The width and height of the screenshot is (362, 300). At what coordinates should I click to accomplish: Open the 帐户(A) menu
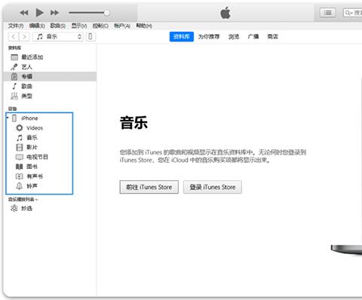coord(122,26)
